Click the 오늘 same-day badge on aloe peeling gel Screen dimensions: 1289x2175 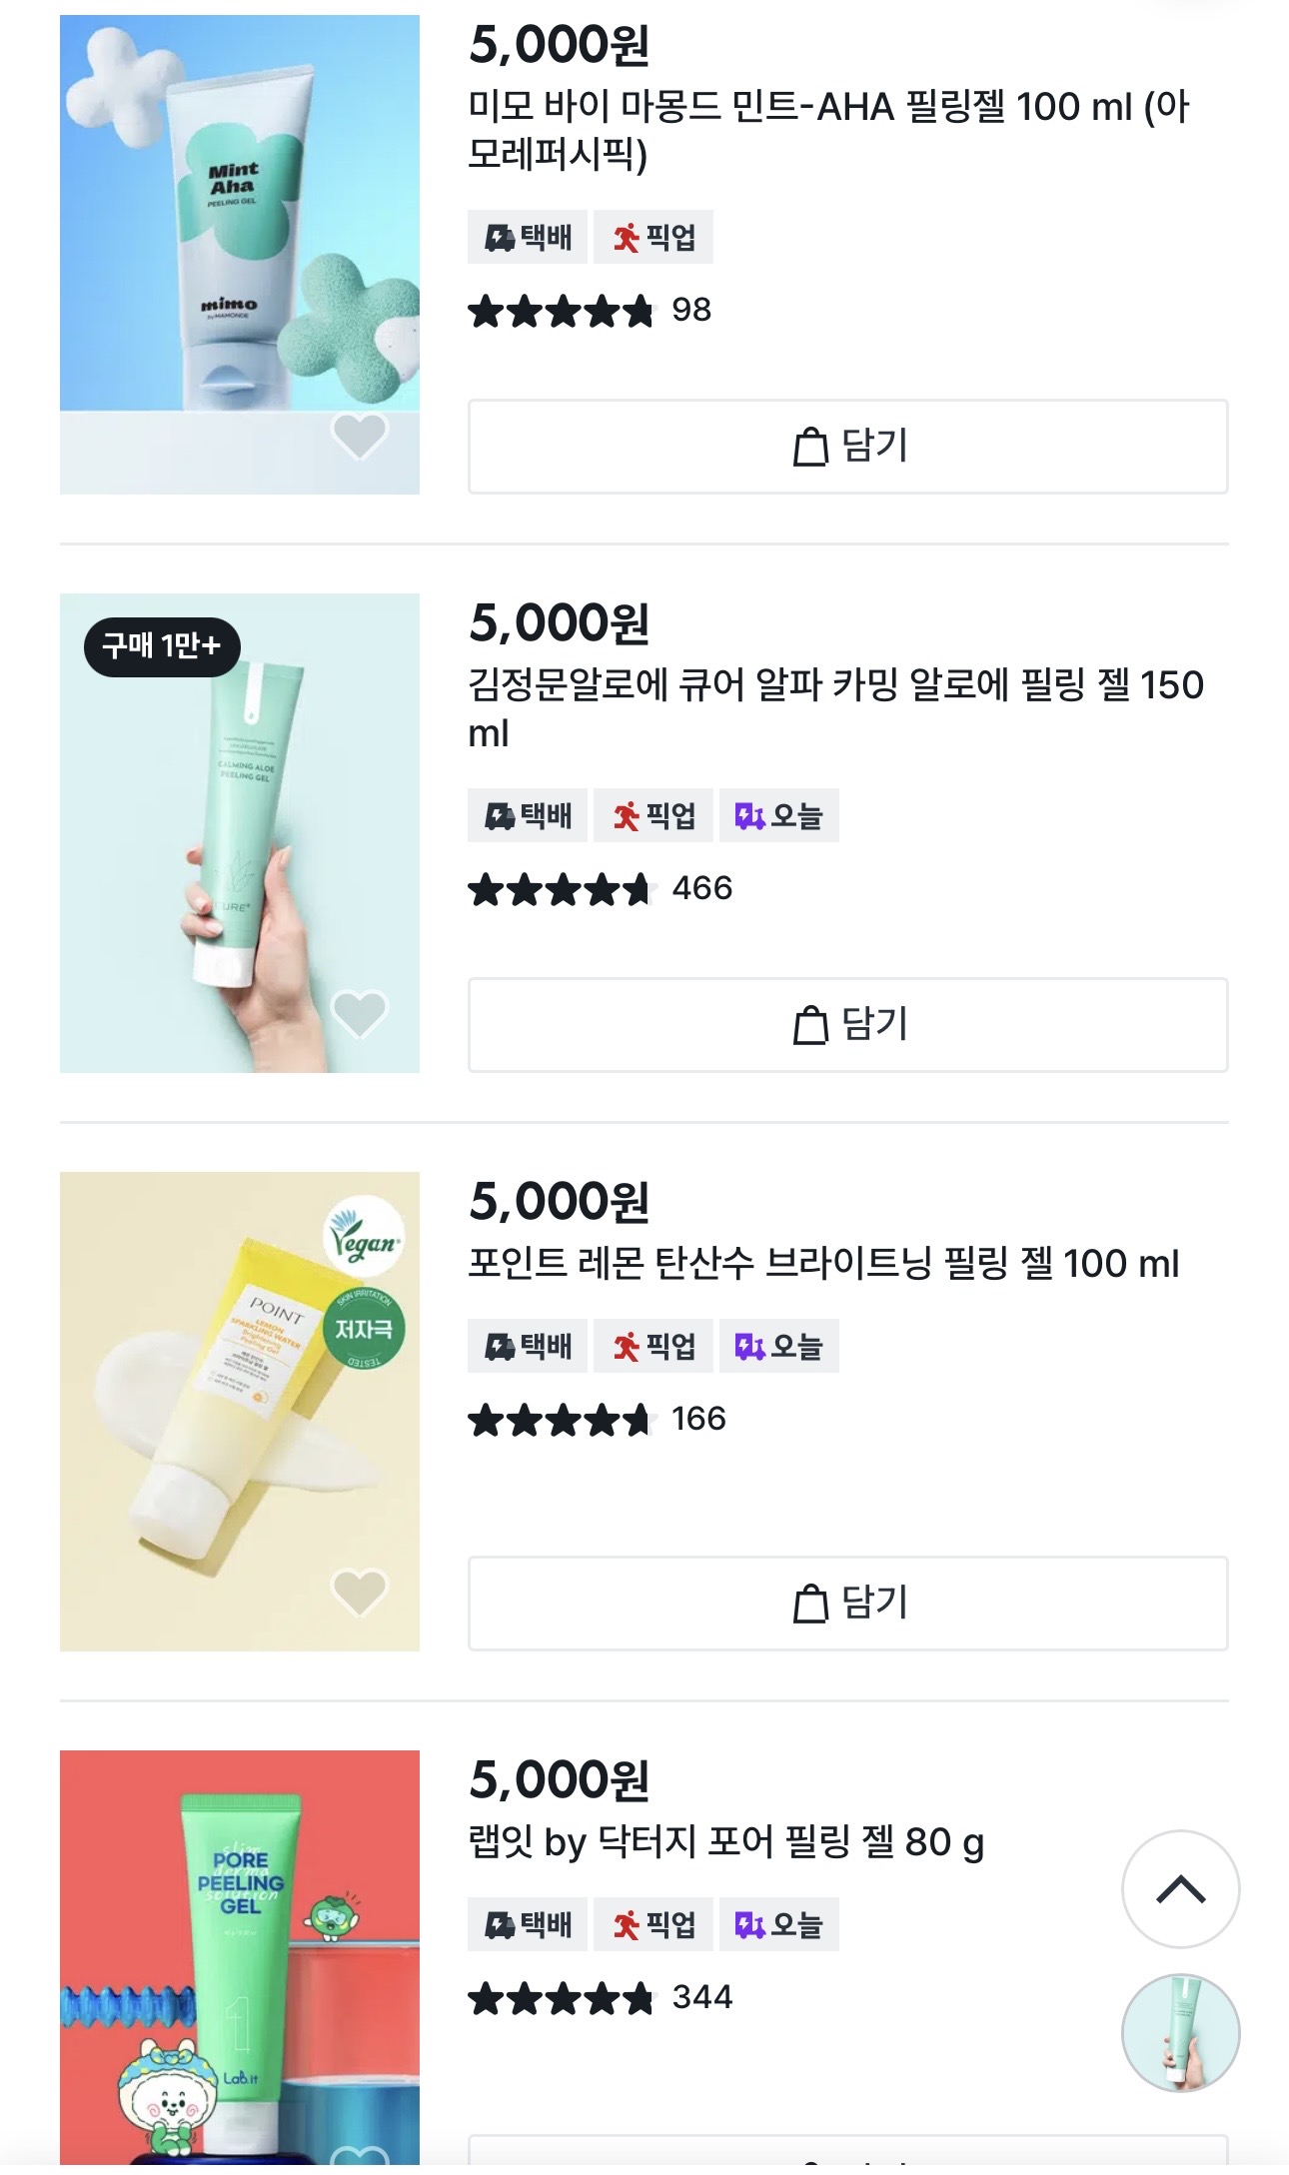779,815
